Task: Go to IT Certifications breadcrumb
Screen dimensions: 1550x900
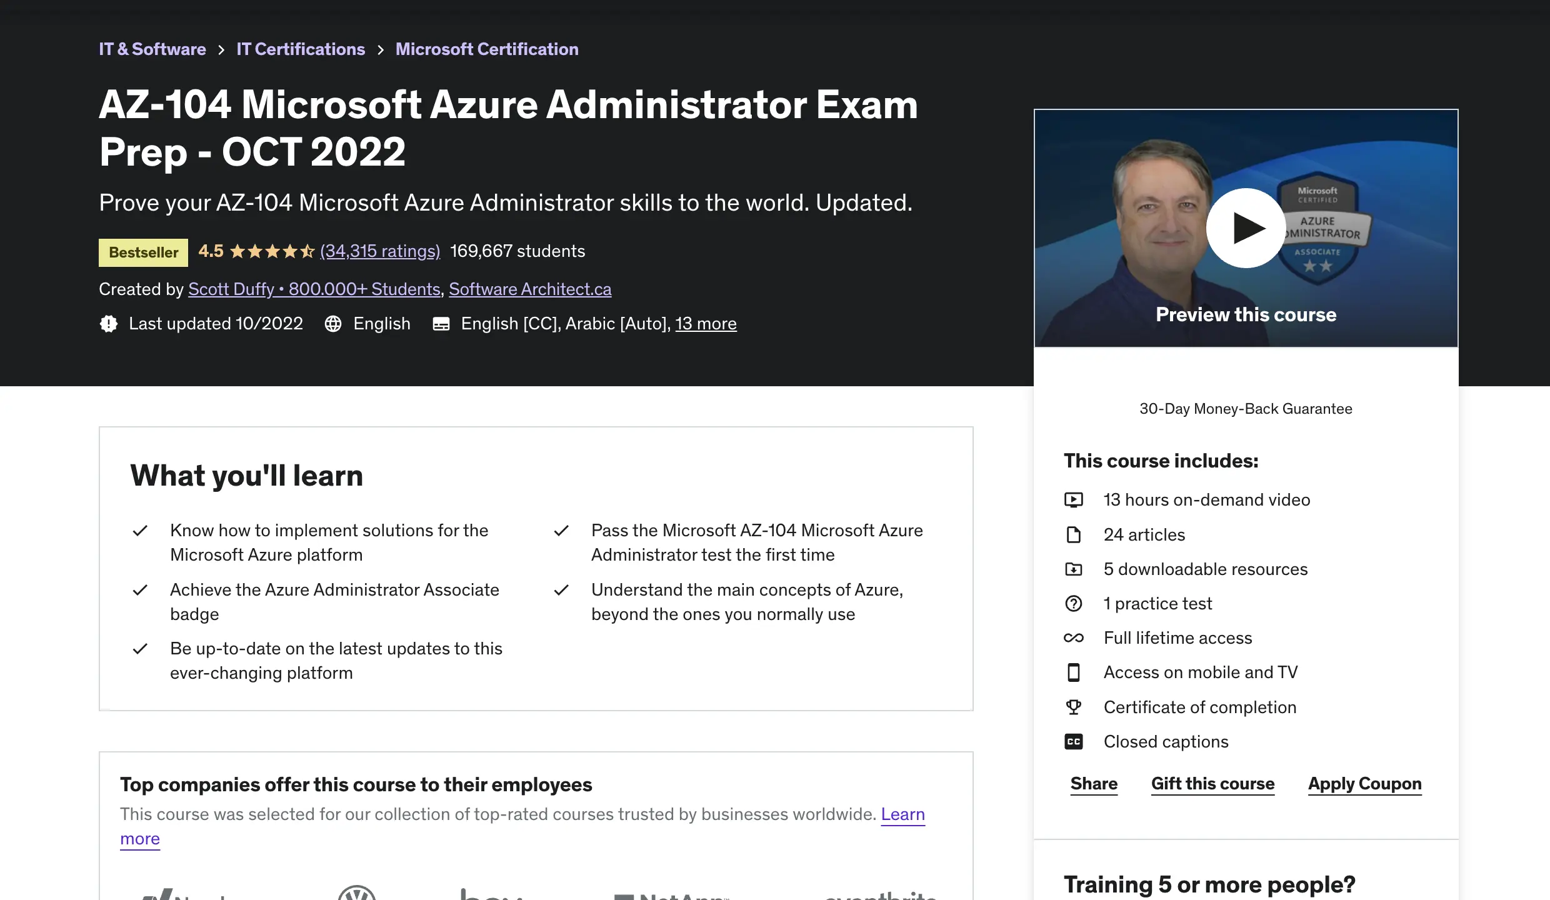Action: coord(301,49)
